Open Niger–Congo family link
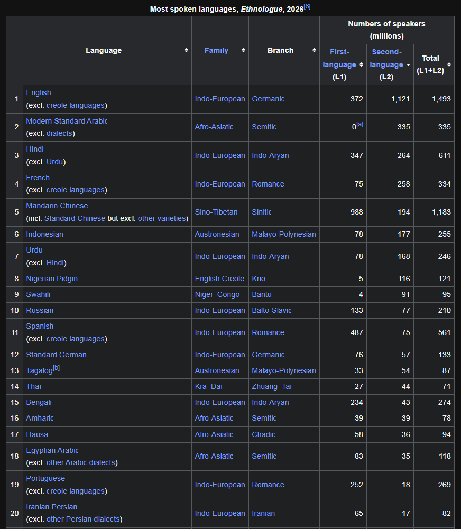Image resolution: width=461 pixels, height=529 pixels. click(217, 294)
